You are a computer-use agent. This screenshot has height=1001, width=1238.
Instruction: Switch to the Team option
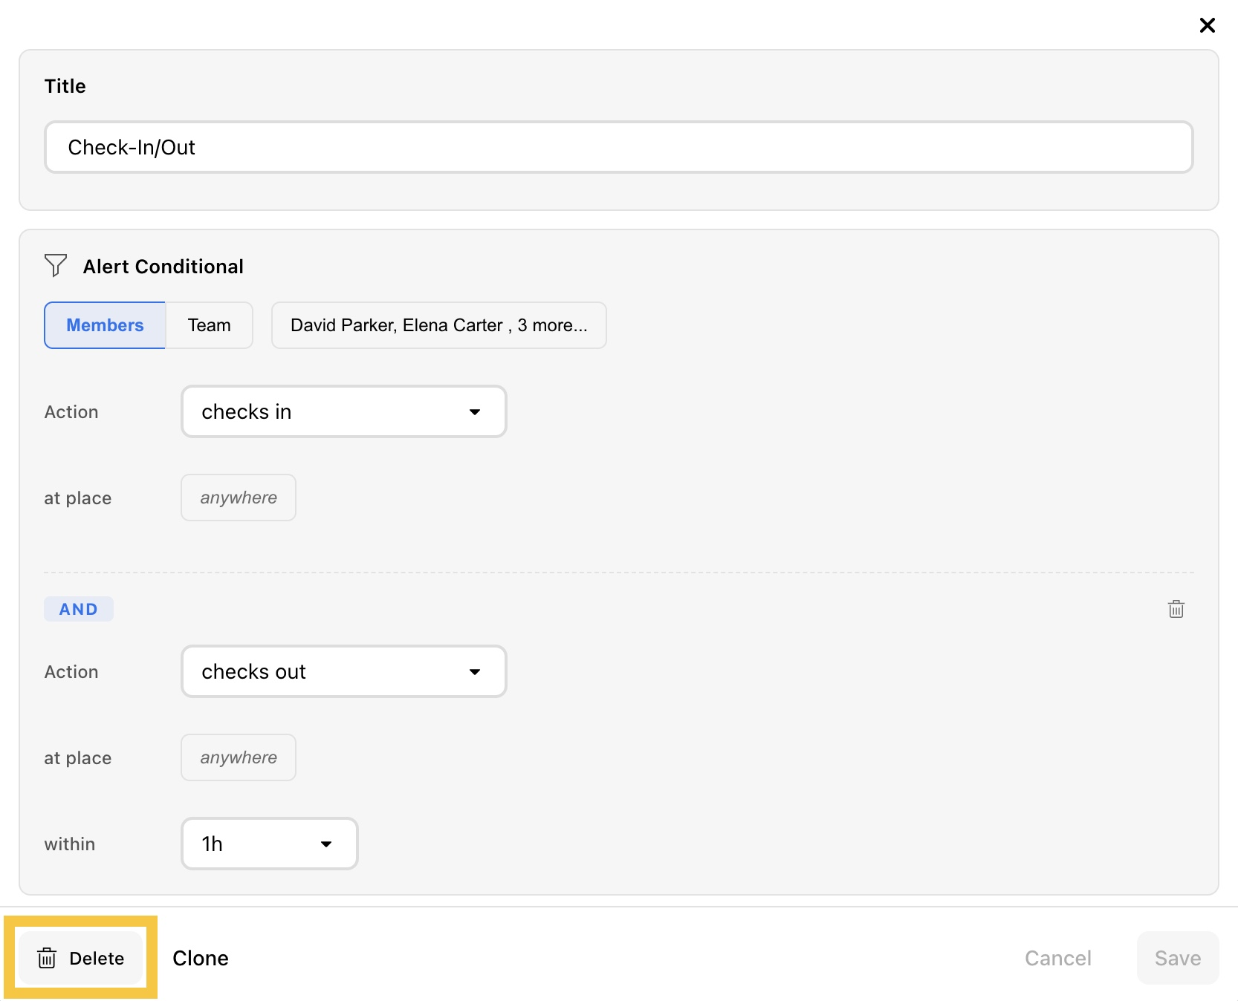tap(209, 325)
